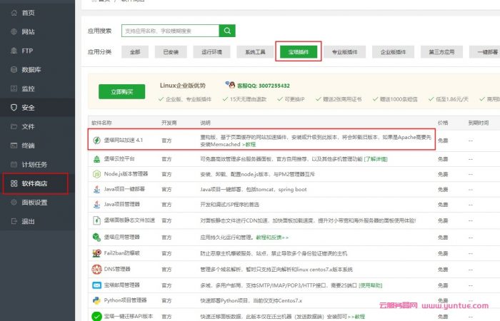Click the Python项目管理器 icon
Image resolution: width=500 pixels, height=321 pixels.
coord(96,300)
